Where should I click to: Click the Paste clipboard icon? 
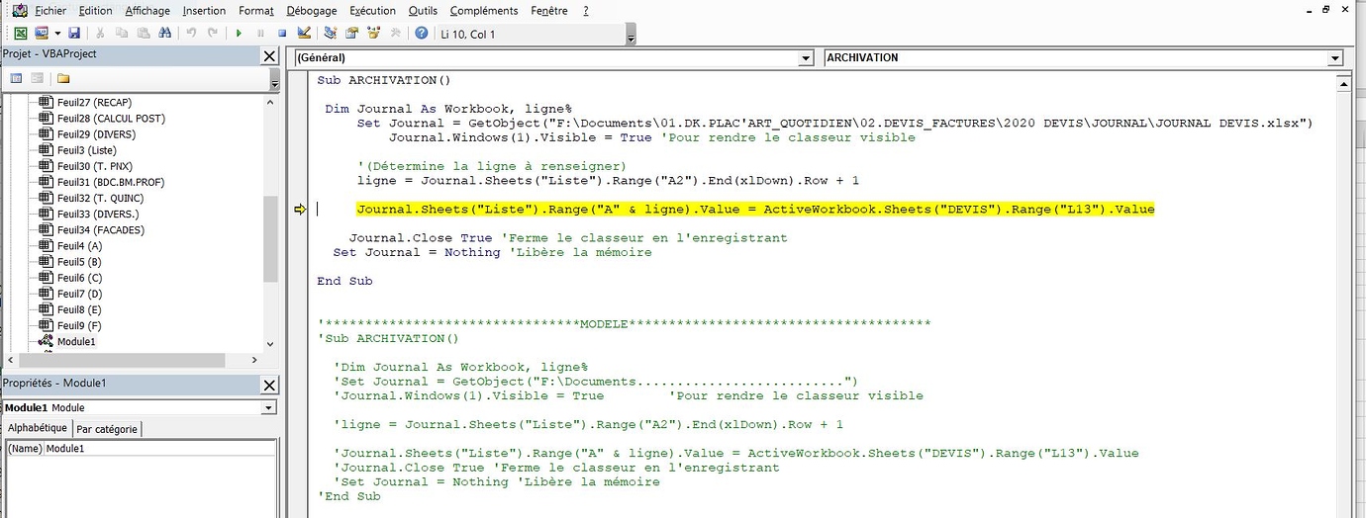pyautogui.click(x=144, y=34)
